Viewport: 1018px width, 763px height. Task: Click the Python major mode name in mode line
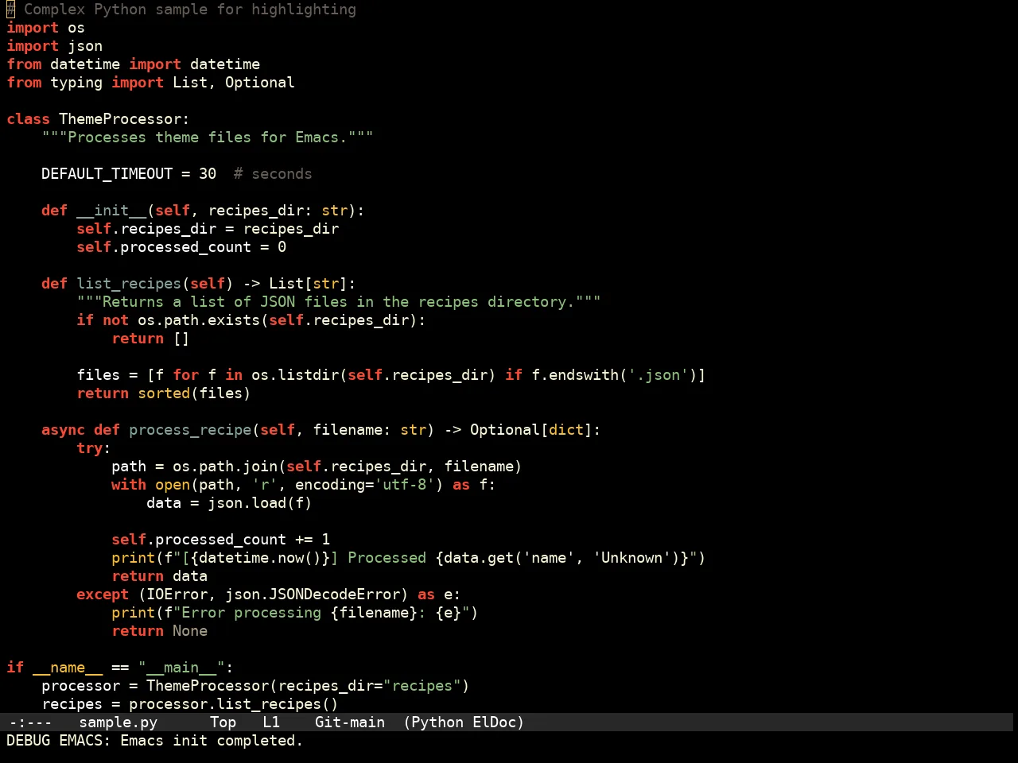[x=437, y=722]
